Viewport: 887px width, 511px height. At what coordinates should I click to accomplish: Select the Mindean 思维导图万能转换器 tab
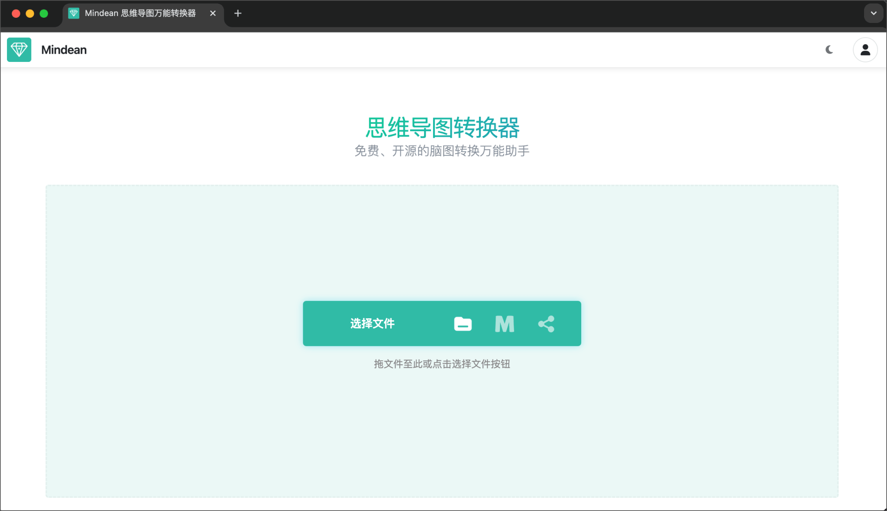(140, 13)
